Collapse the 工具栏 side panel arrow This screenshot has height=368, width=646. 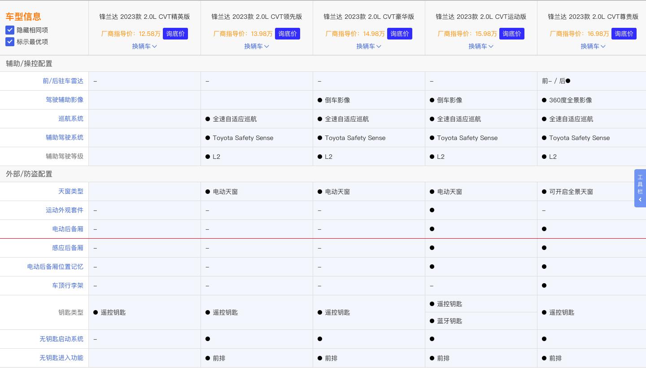[x=640, y=200]
